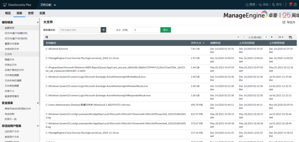The image size is (299, 142).
Task: Open the 25 rows-per-page dropdown
Action: [x=281, y=37]
